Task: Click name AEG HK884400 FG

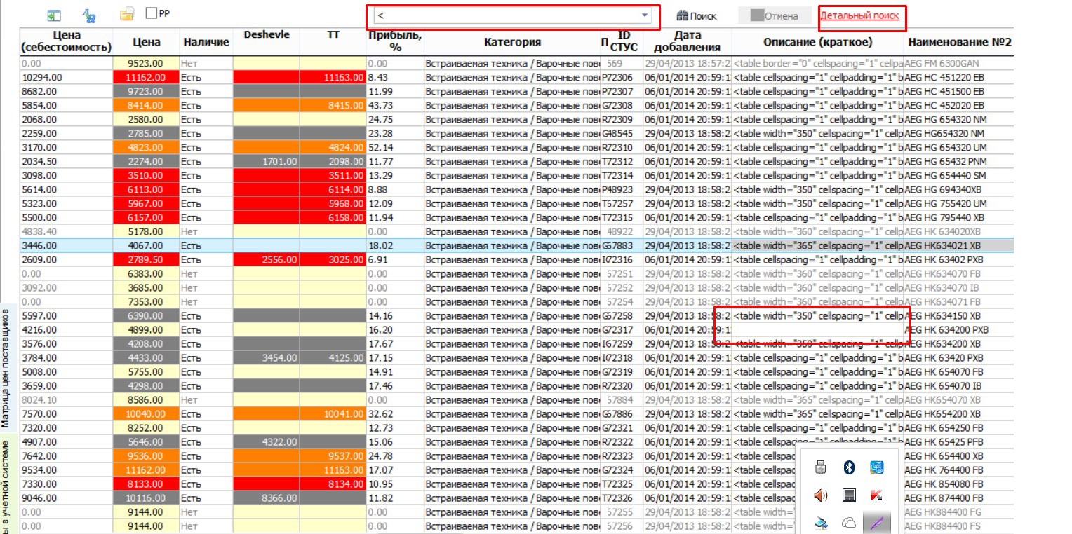Action: [x=942, y=512]
